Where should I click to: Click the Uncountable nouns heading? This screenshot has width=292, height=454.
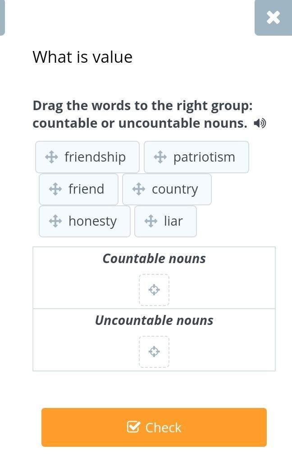tap(154, 320)
